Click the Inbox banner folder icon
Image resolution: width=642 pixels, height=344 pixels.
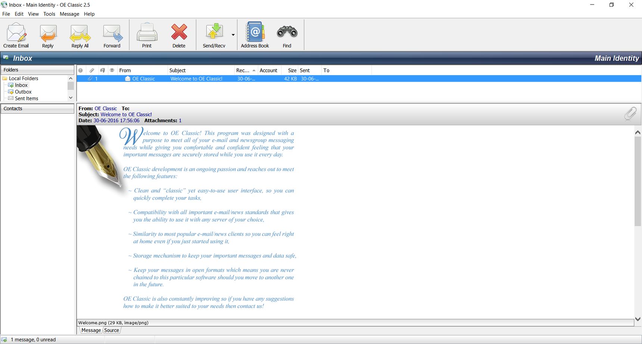(x=6, y=58)
